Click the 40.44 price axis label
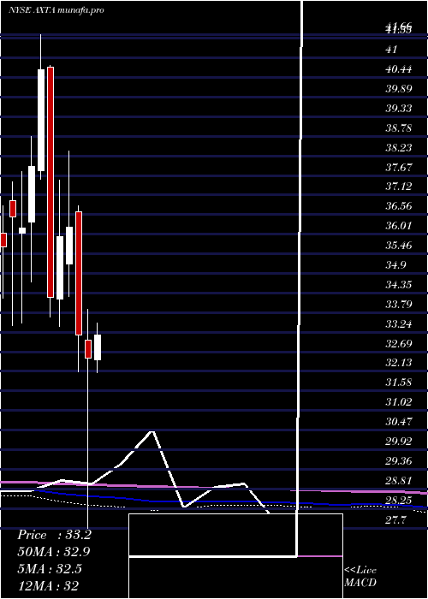Image resolution: width=428 pixels, height=599 pixels. coord(399,69)
